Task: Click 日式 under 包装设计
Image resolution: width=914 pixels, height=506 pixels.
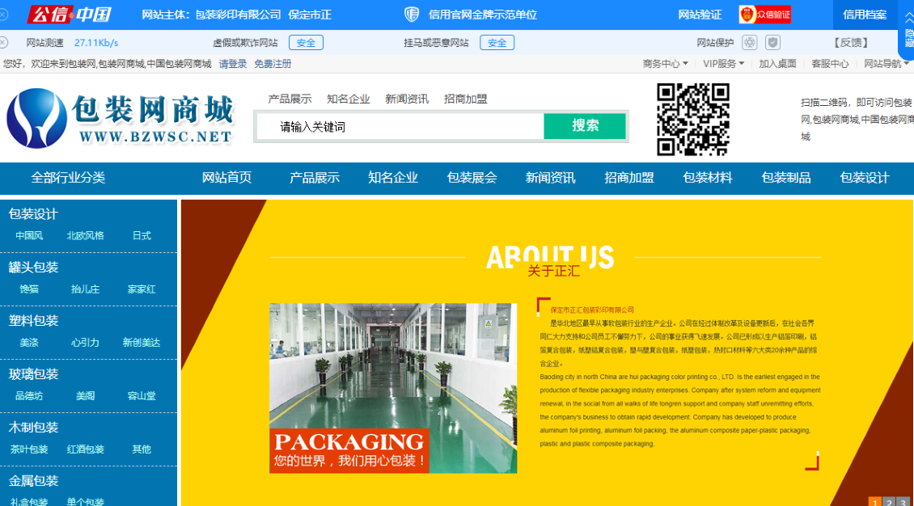Action: pyautogui.click(x=142, y=235)
